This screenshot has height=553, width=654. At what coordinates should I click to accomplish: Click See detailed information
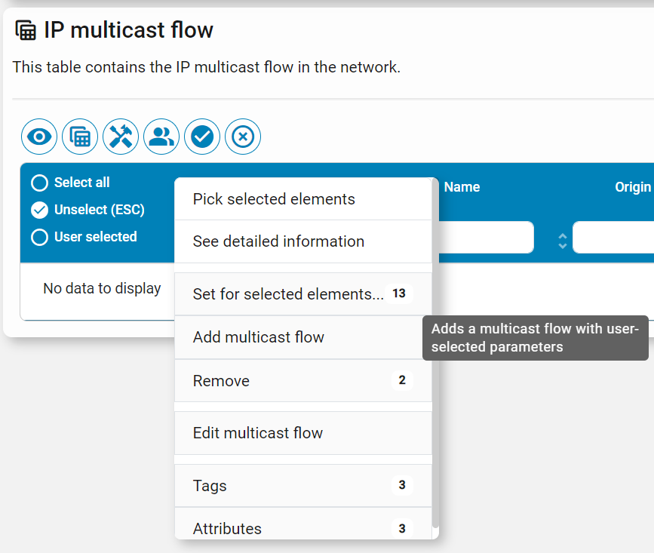tap(277, 241)
